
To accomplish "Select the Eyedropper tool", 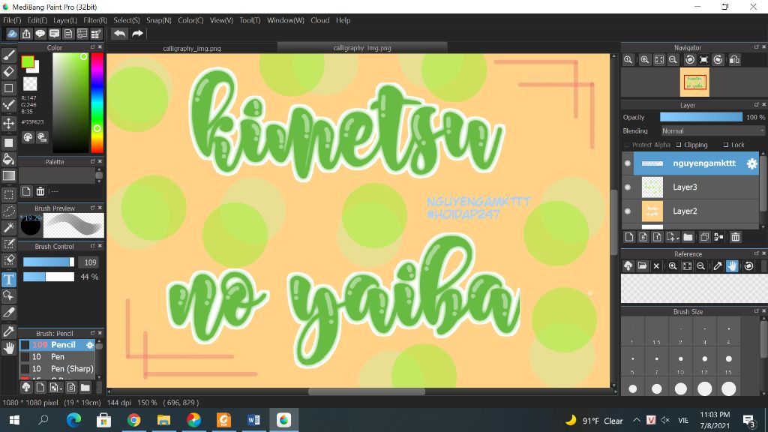I will (x=9, y=331).
